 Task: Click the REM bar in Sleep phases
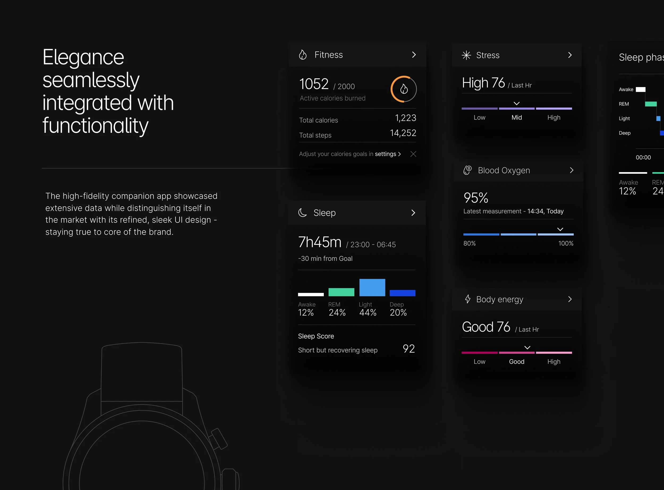pyautogui.click(x=650, y=104)
